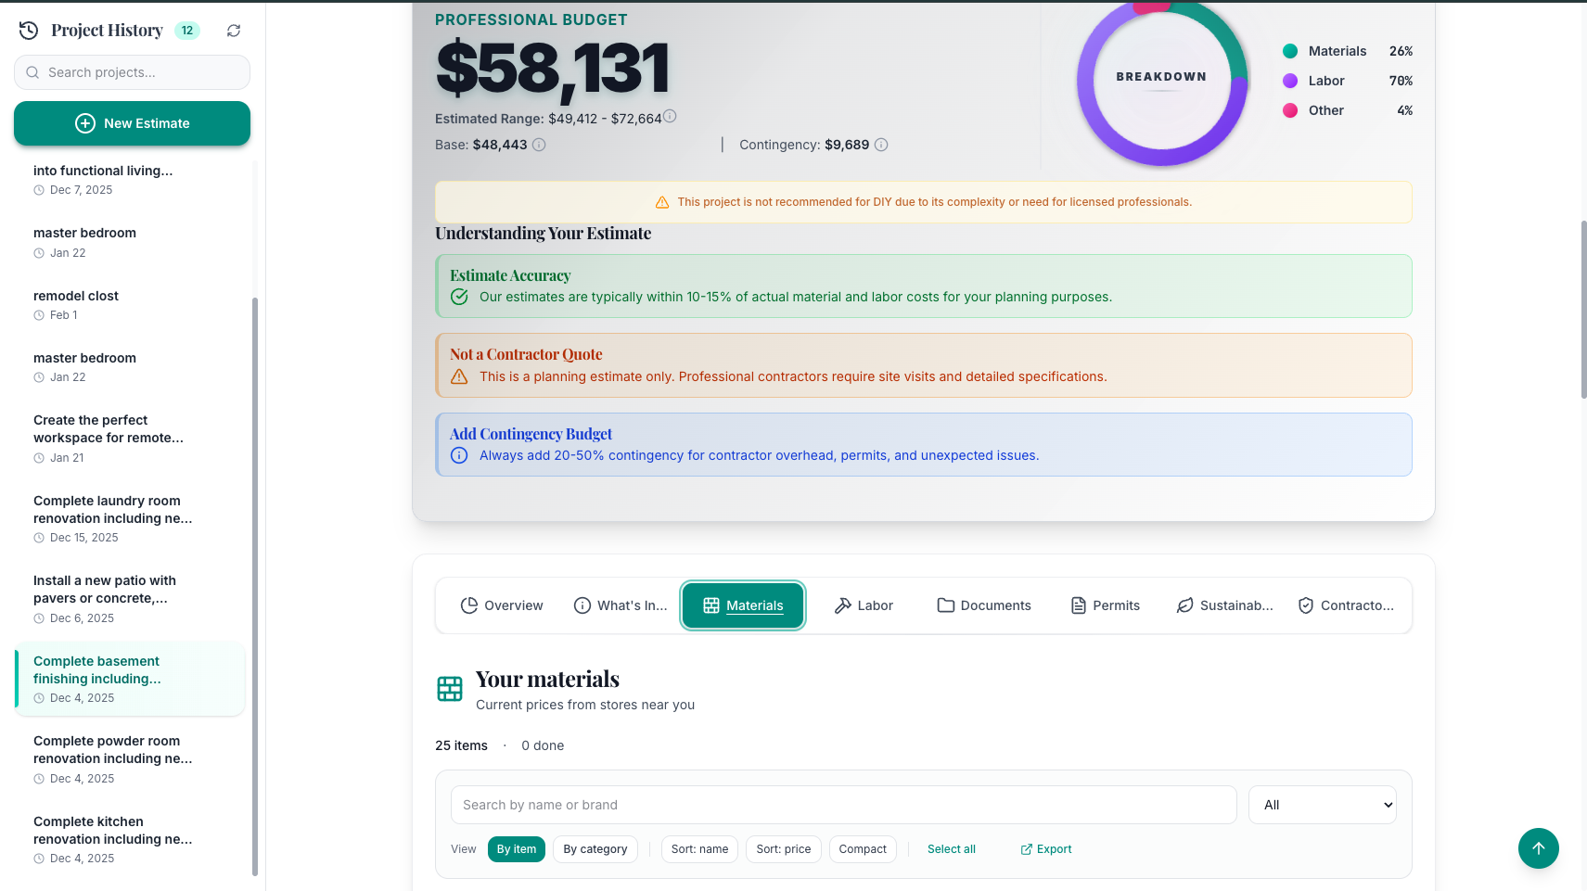The height and width of the screenshot is (891, 1587).
Task: Click the info icon beside Contingency amount
Action: (x=881, y=145)
